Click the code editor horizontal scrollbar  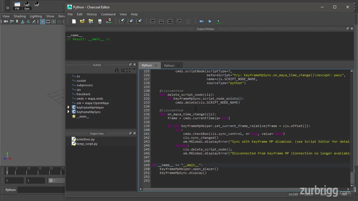point(243,189)
